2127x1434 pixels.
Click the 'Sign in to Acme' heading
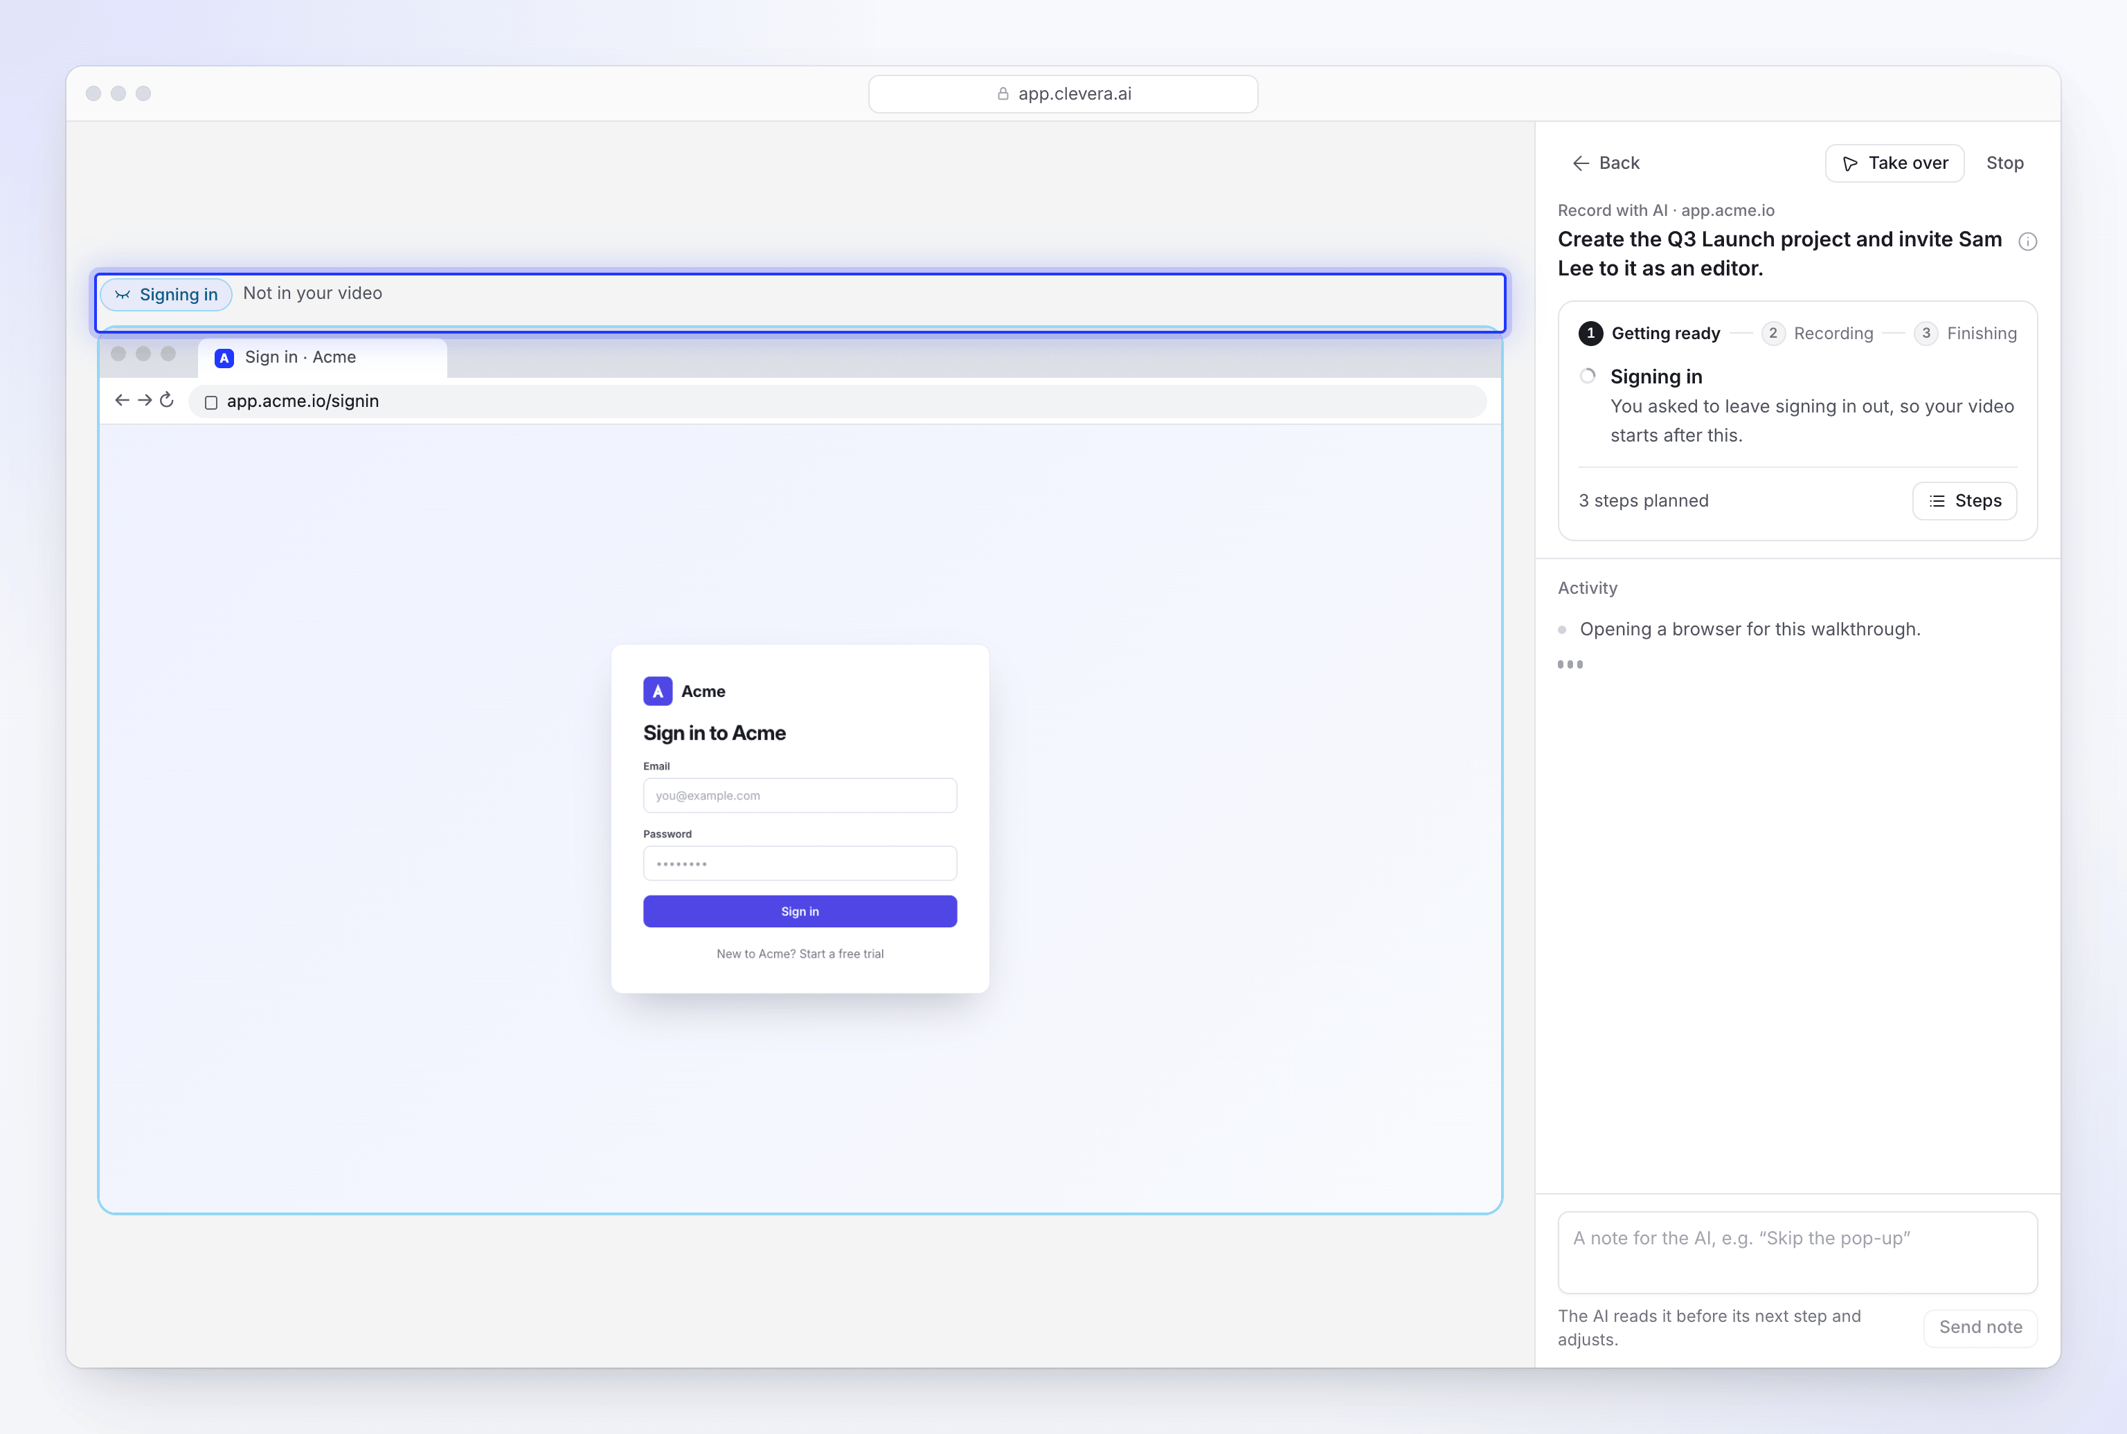coord(715,732)
